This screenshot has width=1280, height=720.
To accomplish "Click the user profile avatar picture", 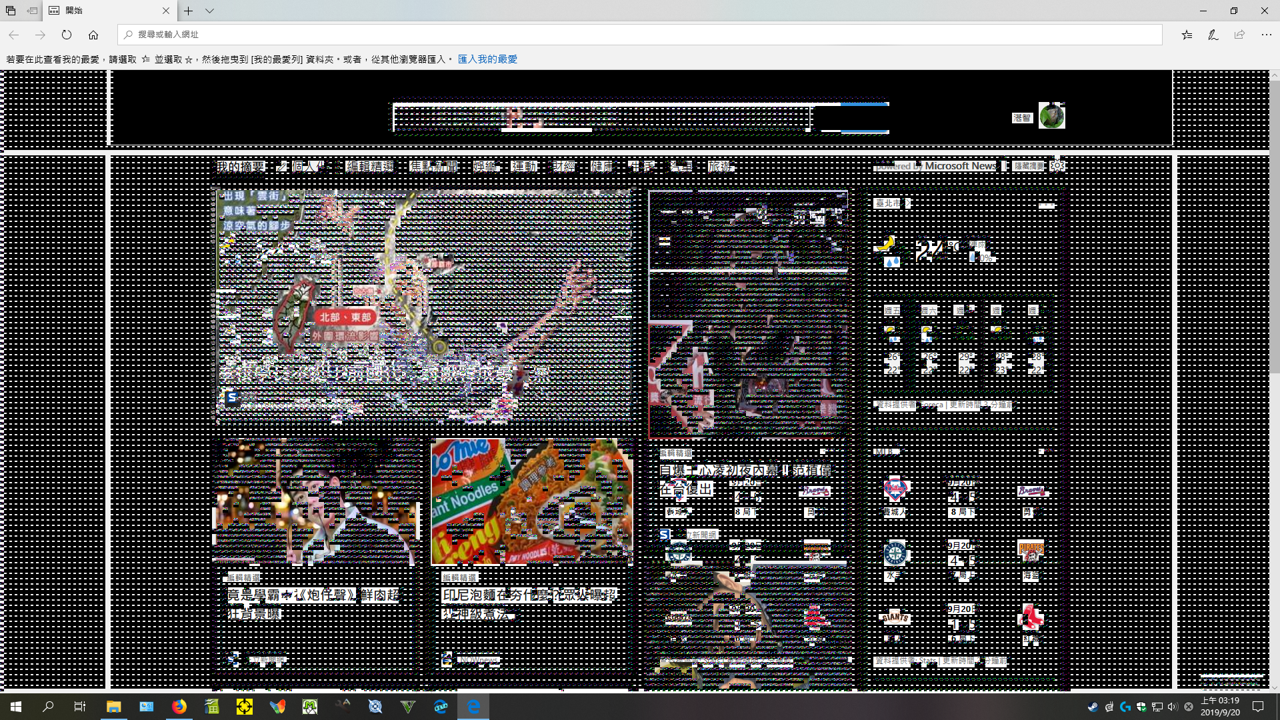I will (1051, 116).
